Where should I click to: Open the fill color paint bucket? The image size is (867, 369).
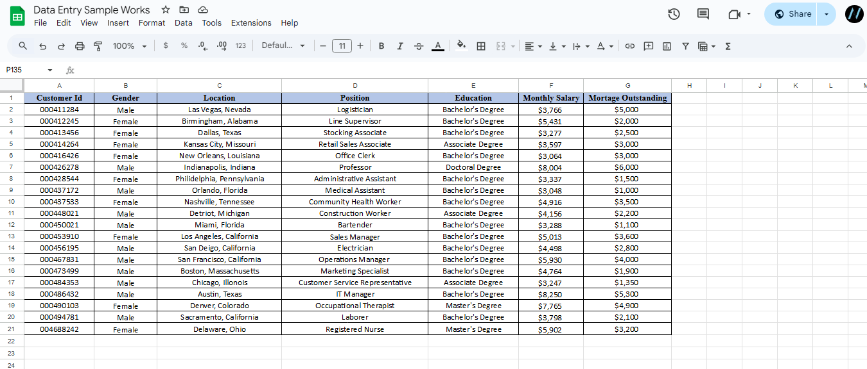(461, 46)
